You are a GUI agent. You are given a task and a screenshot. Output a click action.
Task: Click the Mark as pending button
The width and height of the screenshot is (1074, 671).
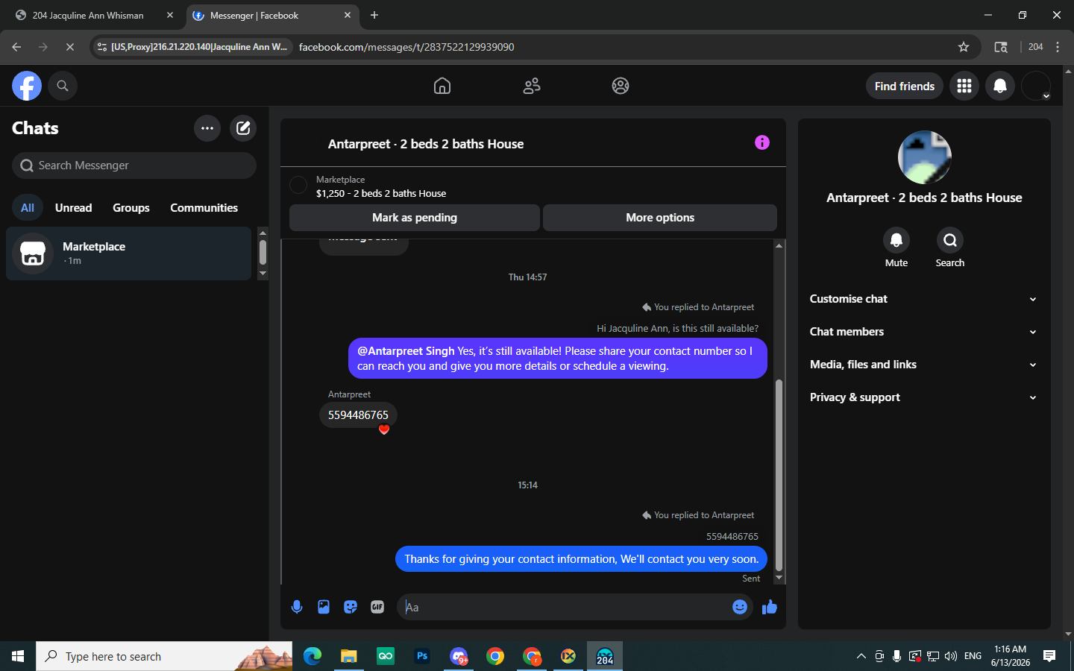(415, 218)
